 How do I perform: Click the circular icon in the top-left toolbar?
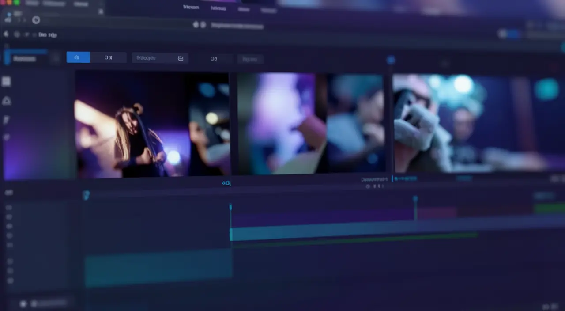pyautogui.click(x=36, y=20)
